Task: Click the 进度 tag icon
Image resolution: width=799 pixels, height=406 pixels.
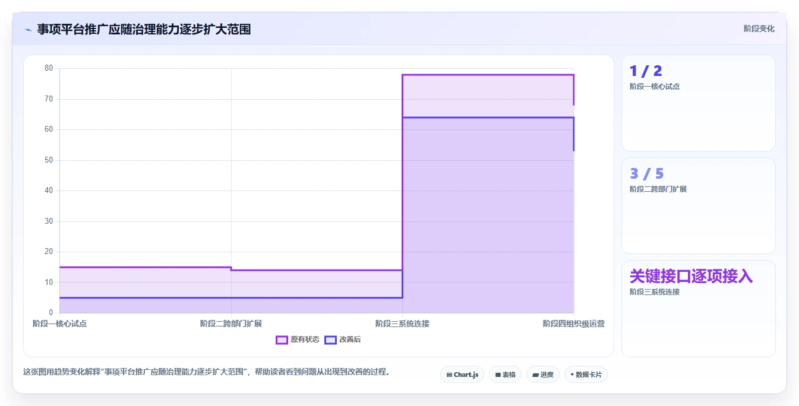Action: (535, 375)
